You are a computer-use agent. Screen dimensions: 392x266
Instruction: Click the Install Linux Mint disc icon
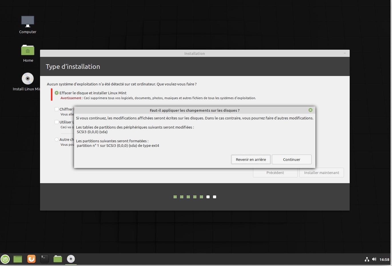point(28,79)
